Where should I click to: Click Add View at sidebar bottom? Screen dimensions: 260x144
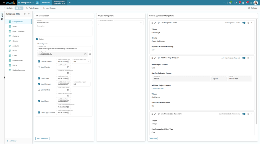click(x=11, y=141)
